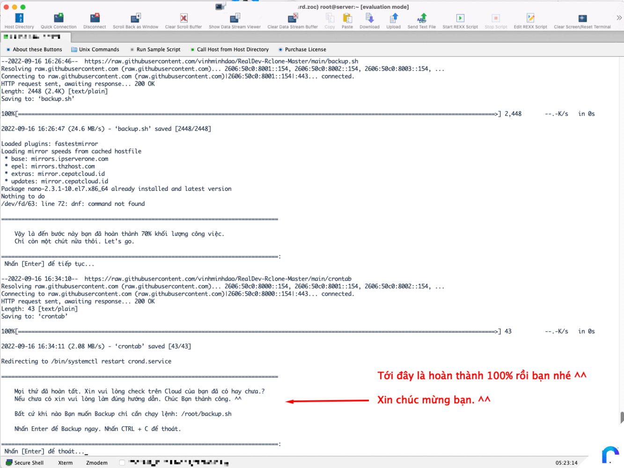Viewport: 624px width, 468px height.
Task: Click the Stop Script icon
Action: coord(496,21)
